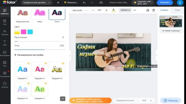Viewport: 186px width, 104px height.
Task: Open the text color picker icon
Action: click(114, 10)
